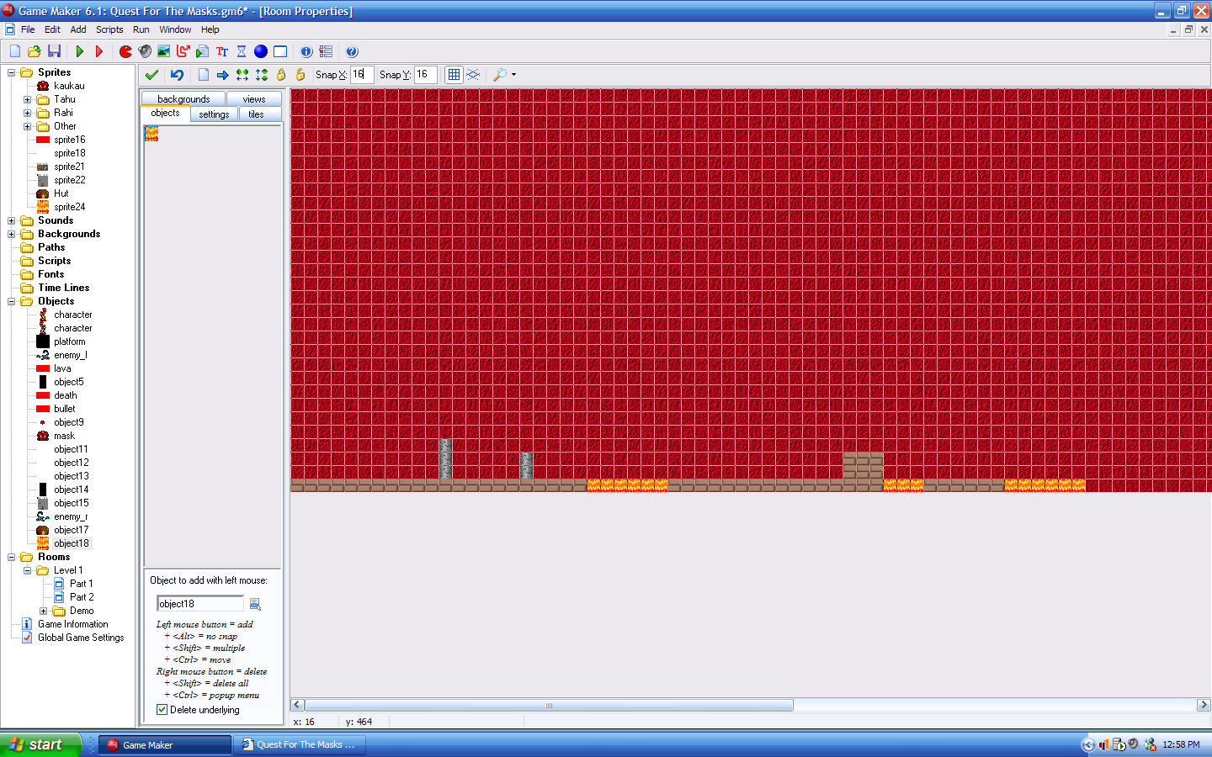This screenshot has height=757, width=1212.
Task: Switch to the tiles tab
Action: click(257, 114)
